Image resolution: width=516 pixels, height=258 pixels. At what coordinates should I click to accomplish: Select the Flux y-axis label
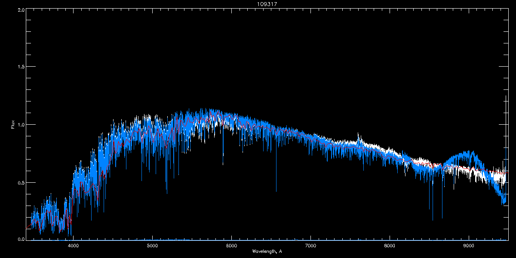point(13,125)
